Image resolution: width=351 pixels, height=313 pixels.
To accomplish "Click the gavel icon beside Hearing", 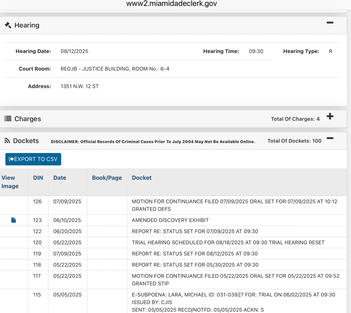I will 8,25.
